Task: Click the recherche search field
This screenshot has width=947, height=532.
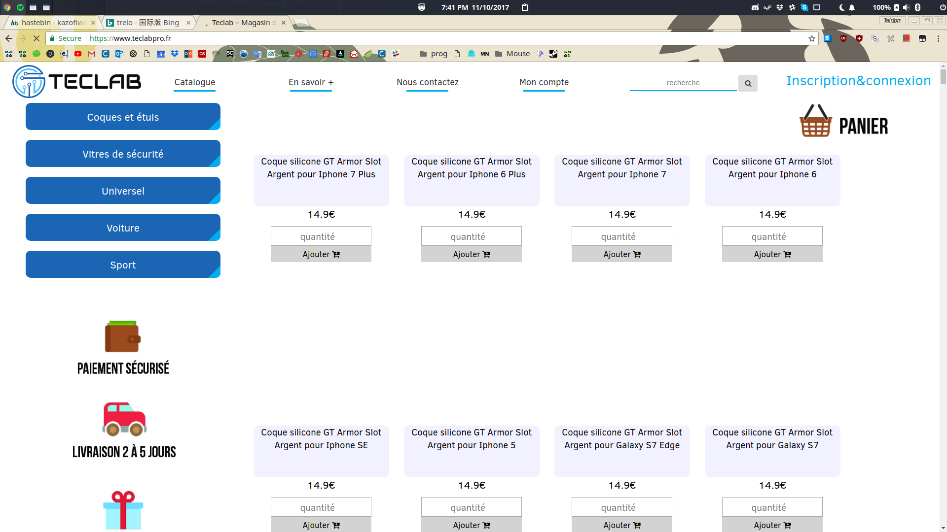Action: click(683, 83)
